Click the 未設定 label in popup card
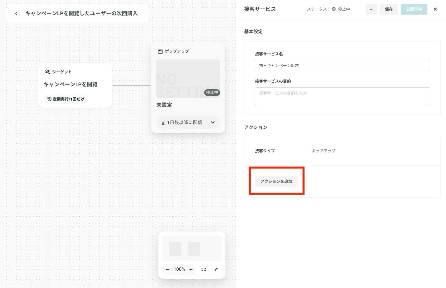446x288 pixels. tap(164, 105)
